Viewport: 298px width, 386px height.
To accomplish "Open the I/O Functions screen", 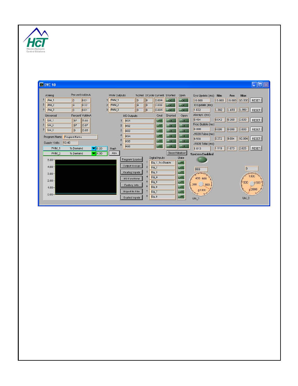I will (132, 178).
